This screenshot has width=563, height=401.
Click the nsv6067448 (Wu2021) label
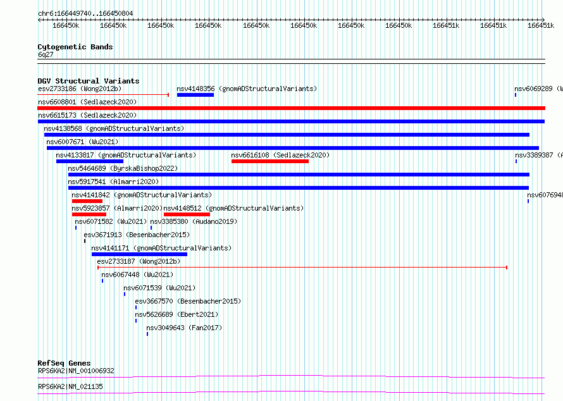[x=137, y=275]
